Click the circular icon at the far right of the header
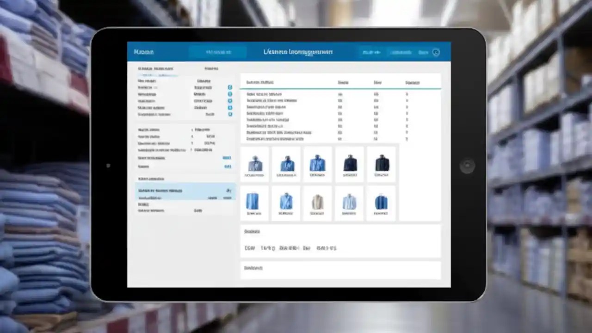This screenshot has height=333, width=592. click(x=435, y=52)
